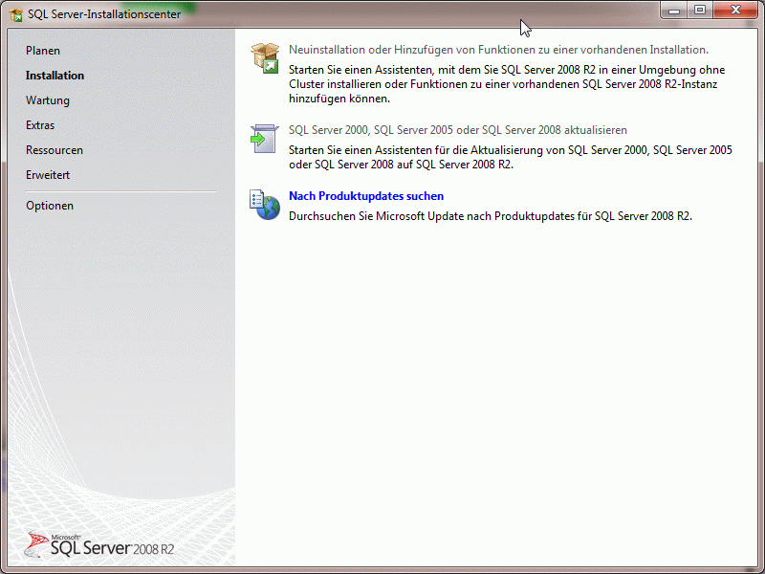Close the SQL Server-Installationscenter window
765x574 pixels.
point(735,11)
